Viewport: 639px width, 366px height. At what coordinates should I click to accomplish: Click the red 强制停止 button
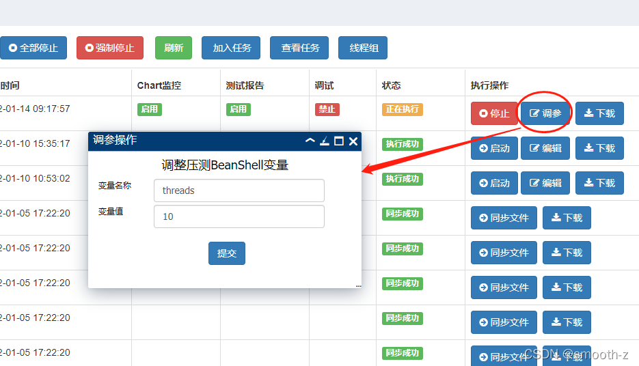pyautogui.click(x=110, y=48)
